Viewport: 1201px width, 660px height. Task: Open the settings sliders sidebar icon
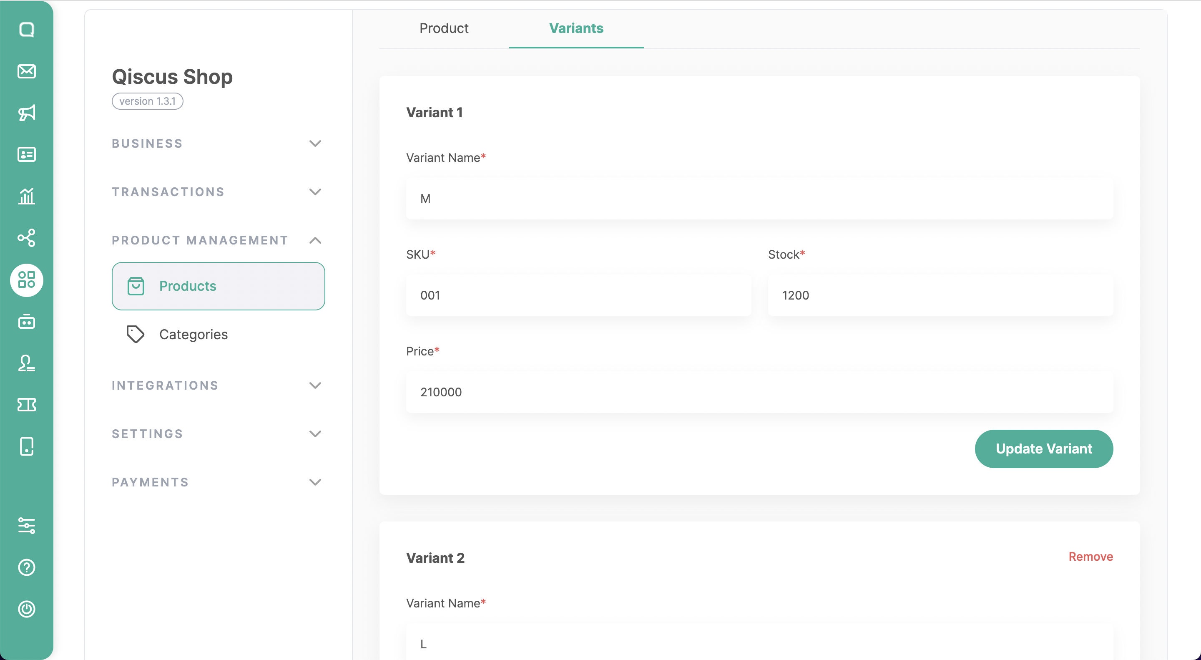[27, 526]
